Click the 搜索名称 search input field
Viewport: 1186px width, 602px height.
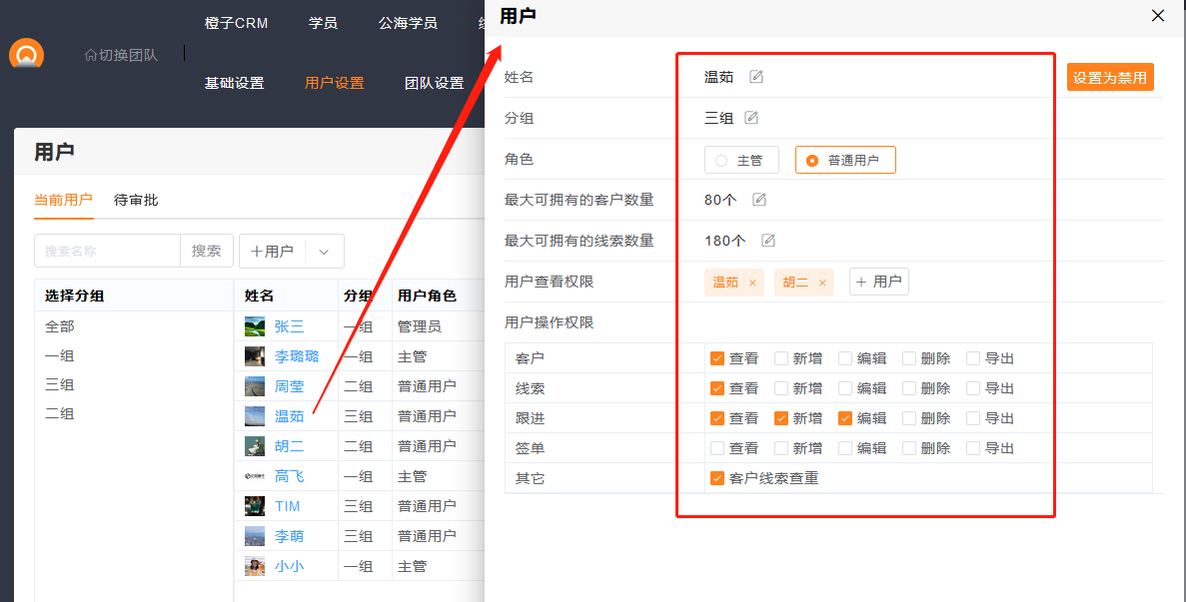click(x=107, y=252)
